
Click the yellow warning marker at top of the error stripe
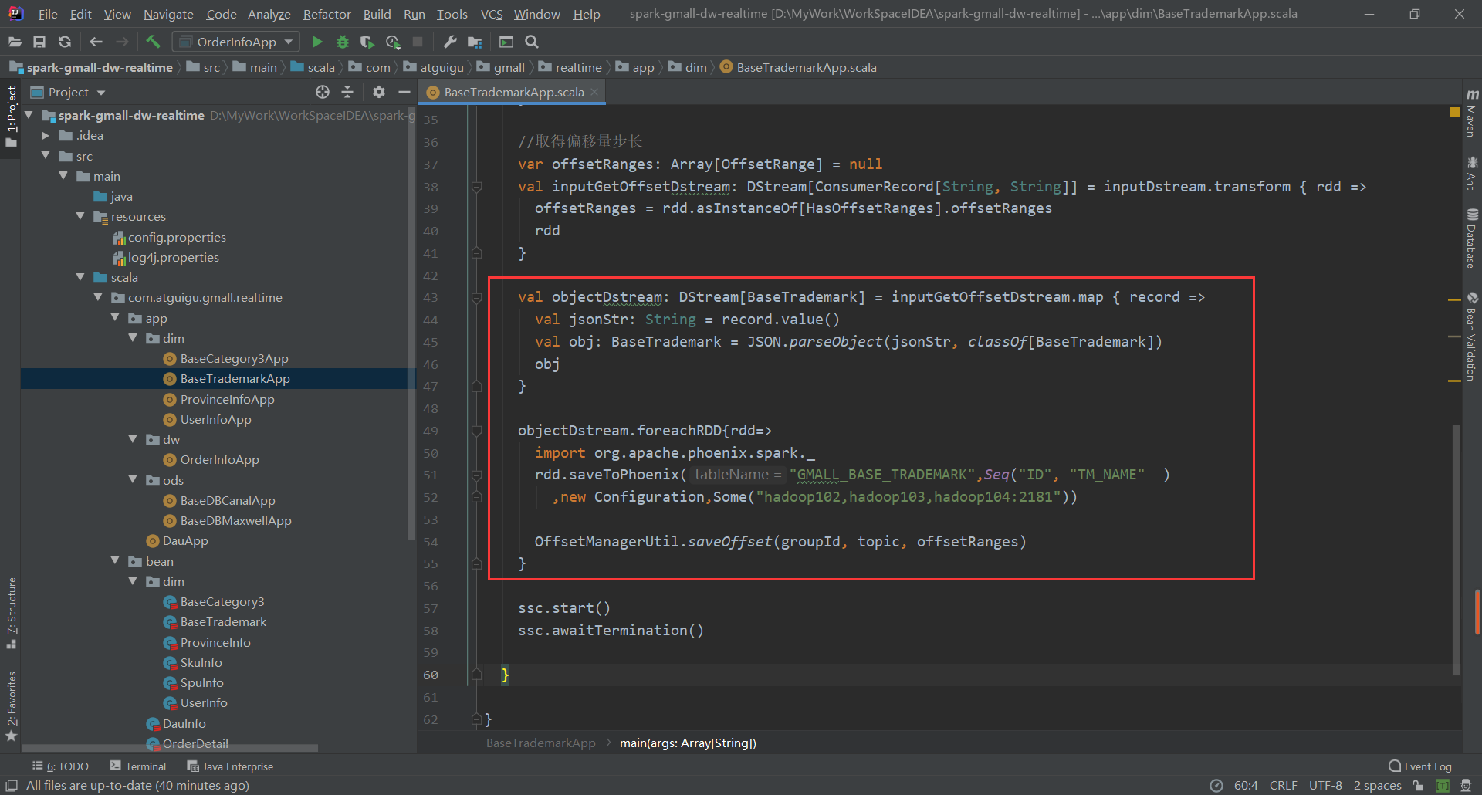click(x=1454, y=112)
